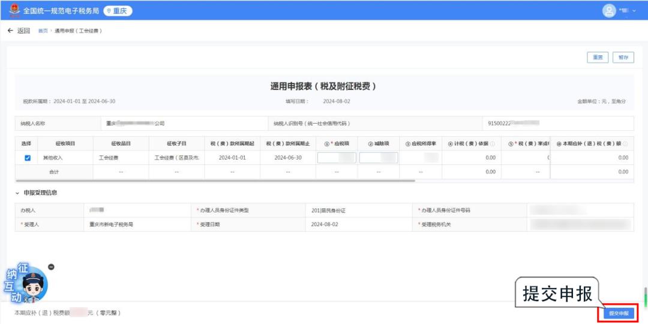
Task: Click info icon beside 本期应补(退)税(费)额 header
Action: pyautogui.click(x=625, y=144)
